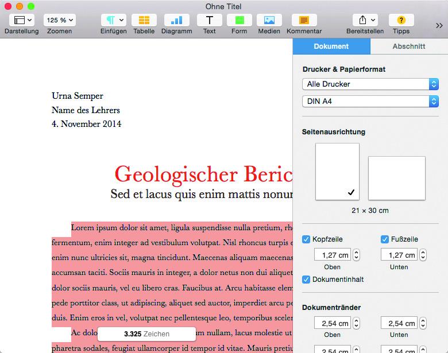Click the Urna Semper author line
Screen dimensions: 448x353
[x=78, y=96]
